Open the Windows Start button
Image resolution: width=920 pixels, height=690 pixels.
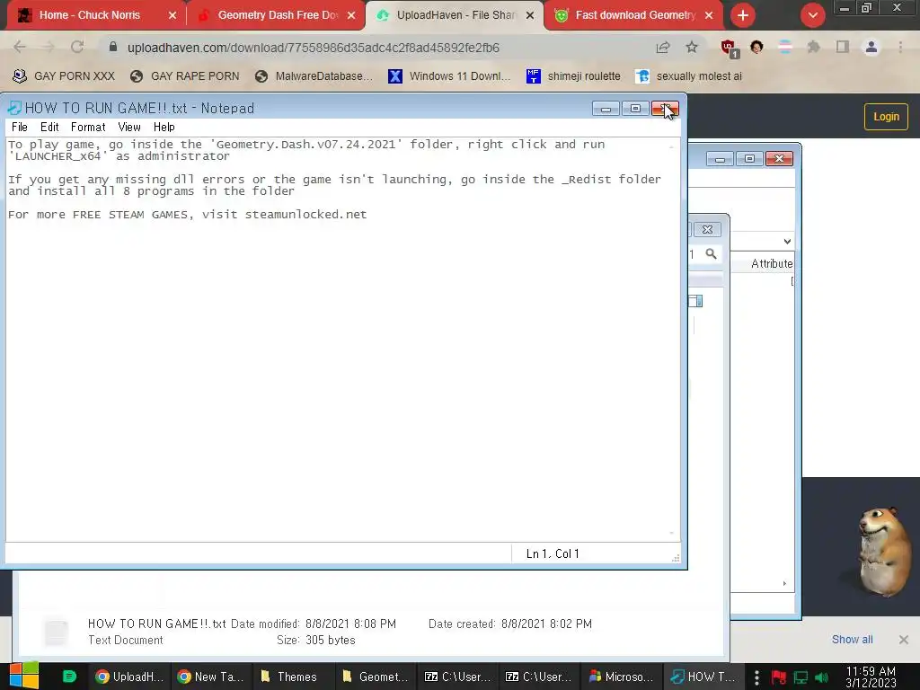click(x=24, y=677)
